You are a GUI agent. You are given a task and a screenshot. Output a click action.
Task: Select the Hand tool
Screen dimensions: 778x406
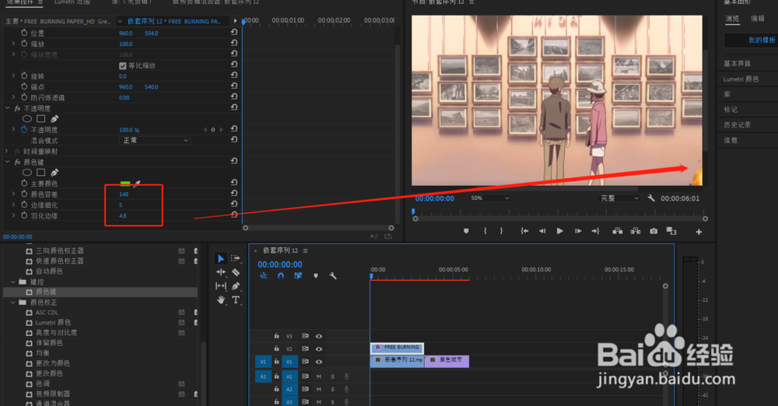tap(221, 299)
